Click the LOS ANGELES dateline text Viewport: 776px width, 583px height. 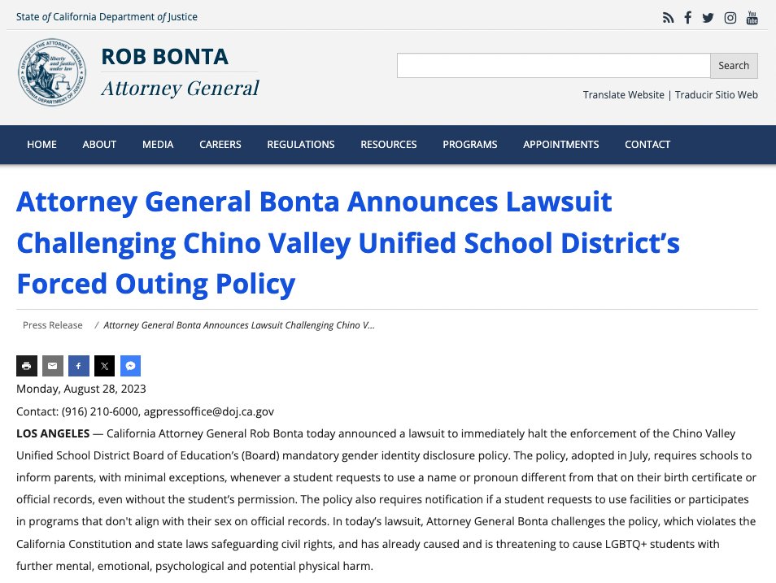[x=53, y=433]
